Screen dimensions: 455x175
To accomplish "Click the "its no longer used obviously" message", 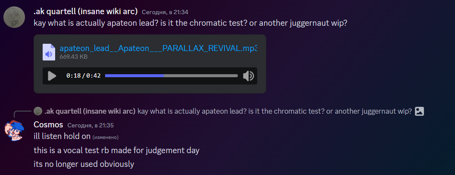I will click(x=84, y=164).
